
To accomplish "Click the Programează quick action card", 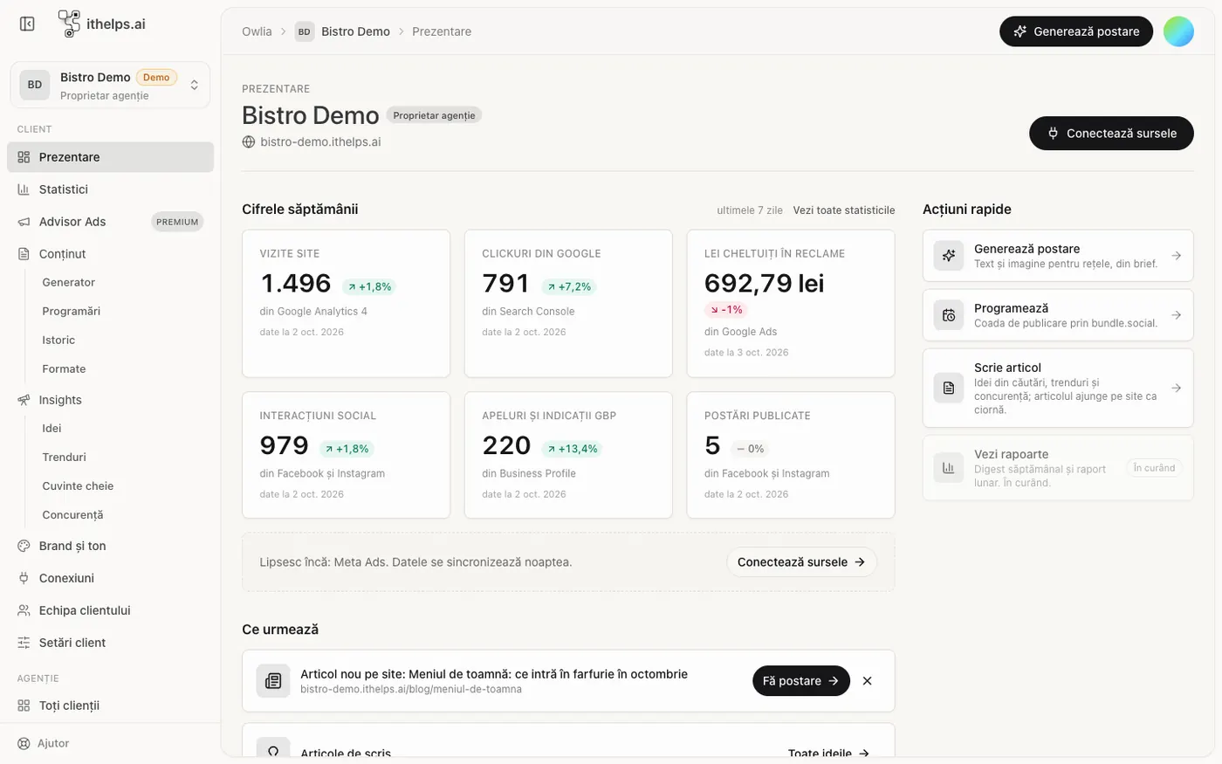I will pyautogui.click(x=1058, y=315).
